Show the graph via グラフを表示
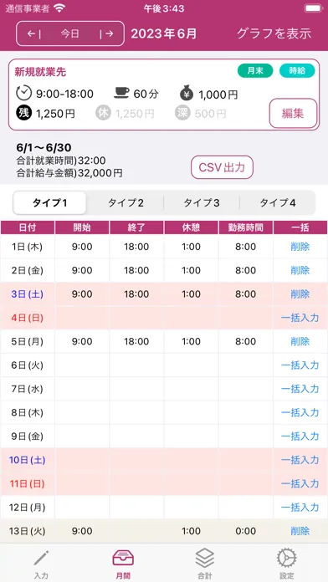 tap(274, 33)
